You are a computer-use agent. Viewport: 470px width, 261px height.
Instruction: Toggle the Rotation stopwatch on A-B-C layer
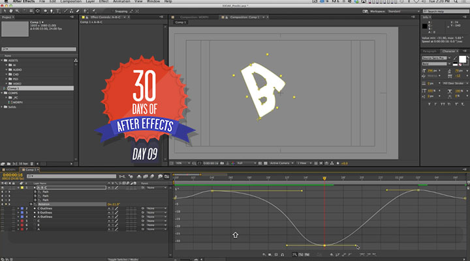31,204
